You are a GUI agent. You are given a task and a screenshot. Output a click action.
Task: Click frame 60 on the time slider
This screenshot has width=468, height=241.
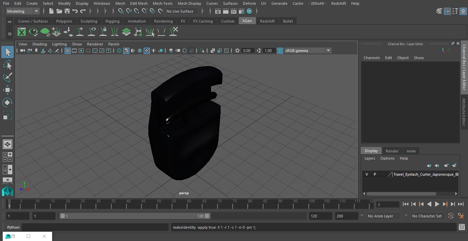(189, 204)
